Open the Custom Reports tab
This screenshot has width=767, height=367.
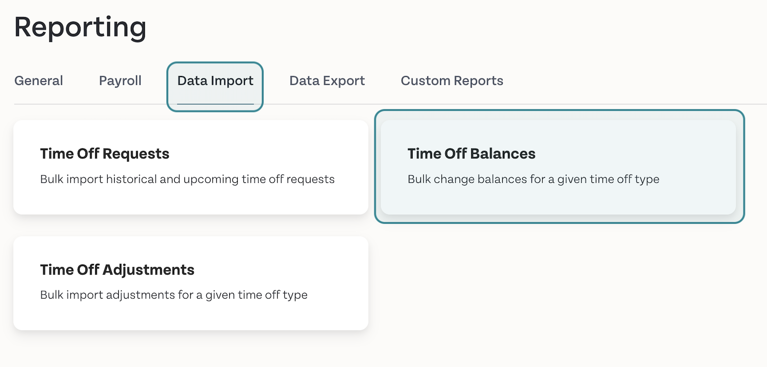click(x=452, y=81)
